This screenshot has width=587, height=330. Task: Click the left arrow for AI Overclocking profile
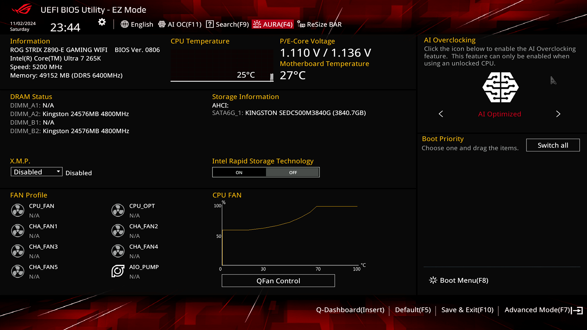441,114
